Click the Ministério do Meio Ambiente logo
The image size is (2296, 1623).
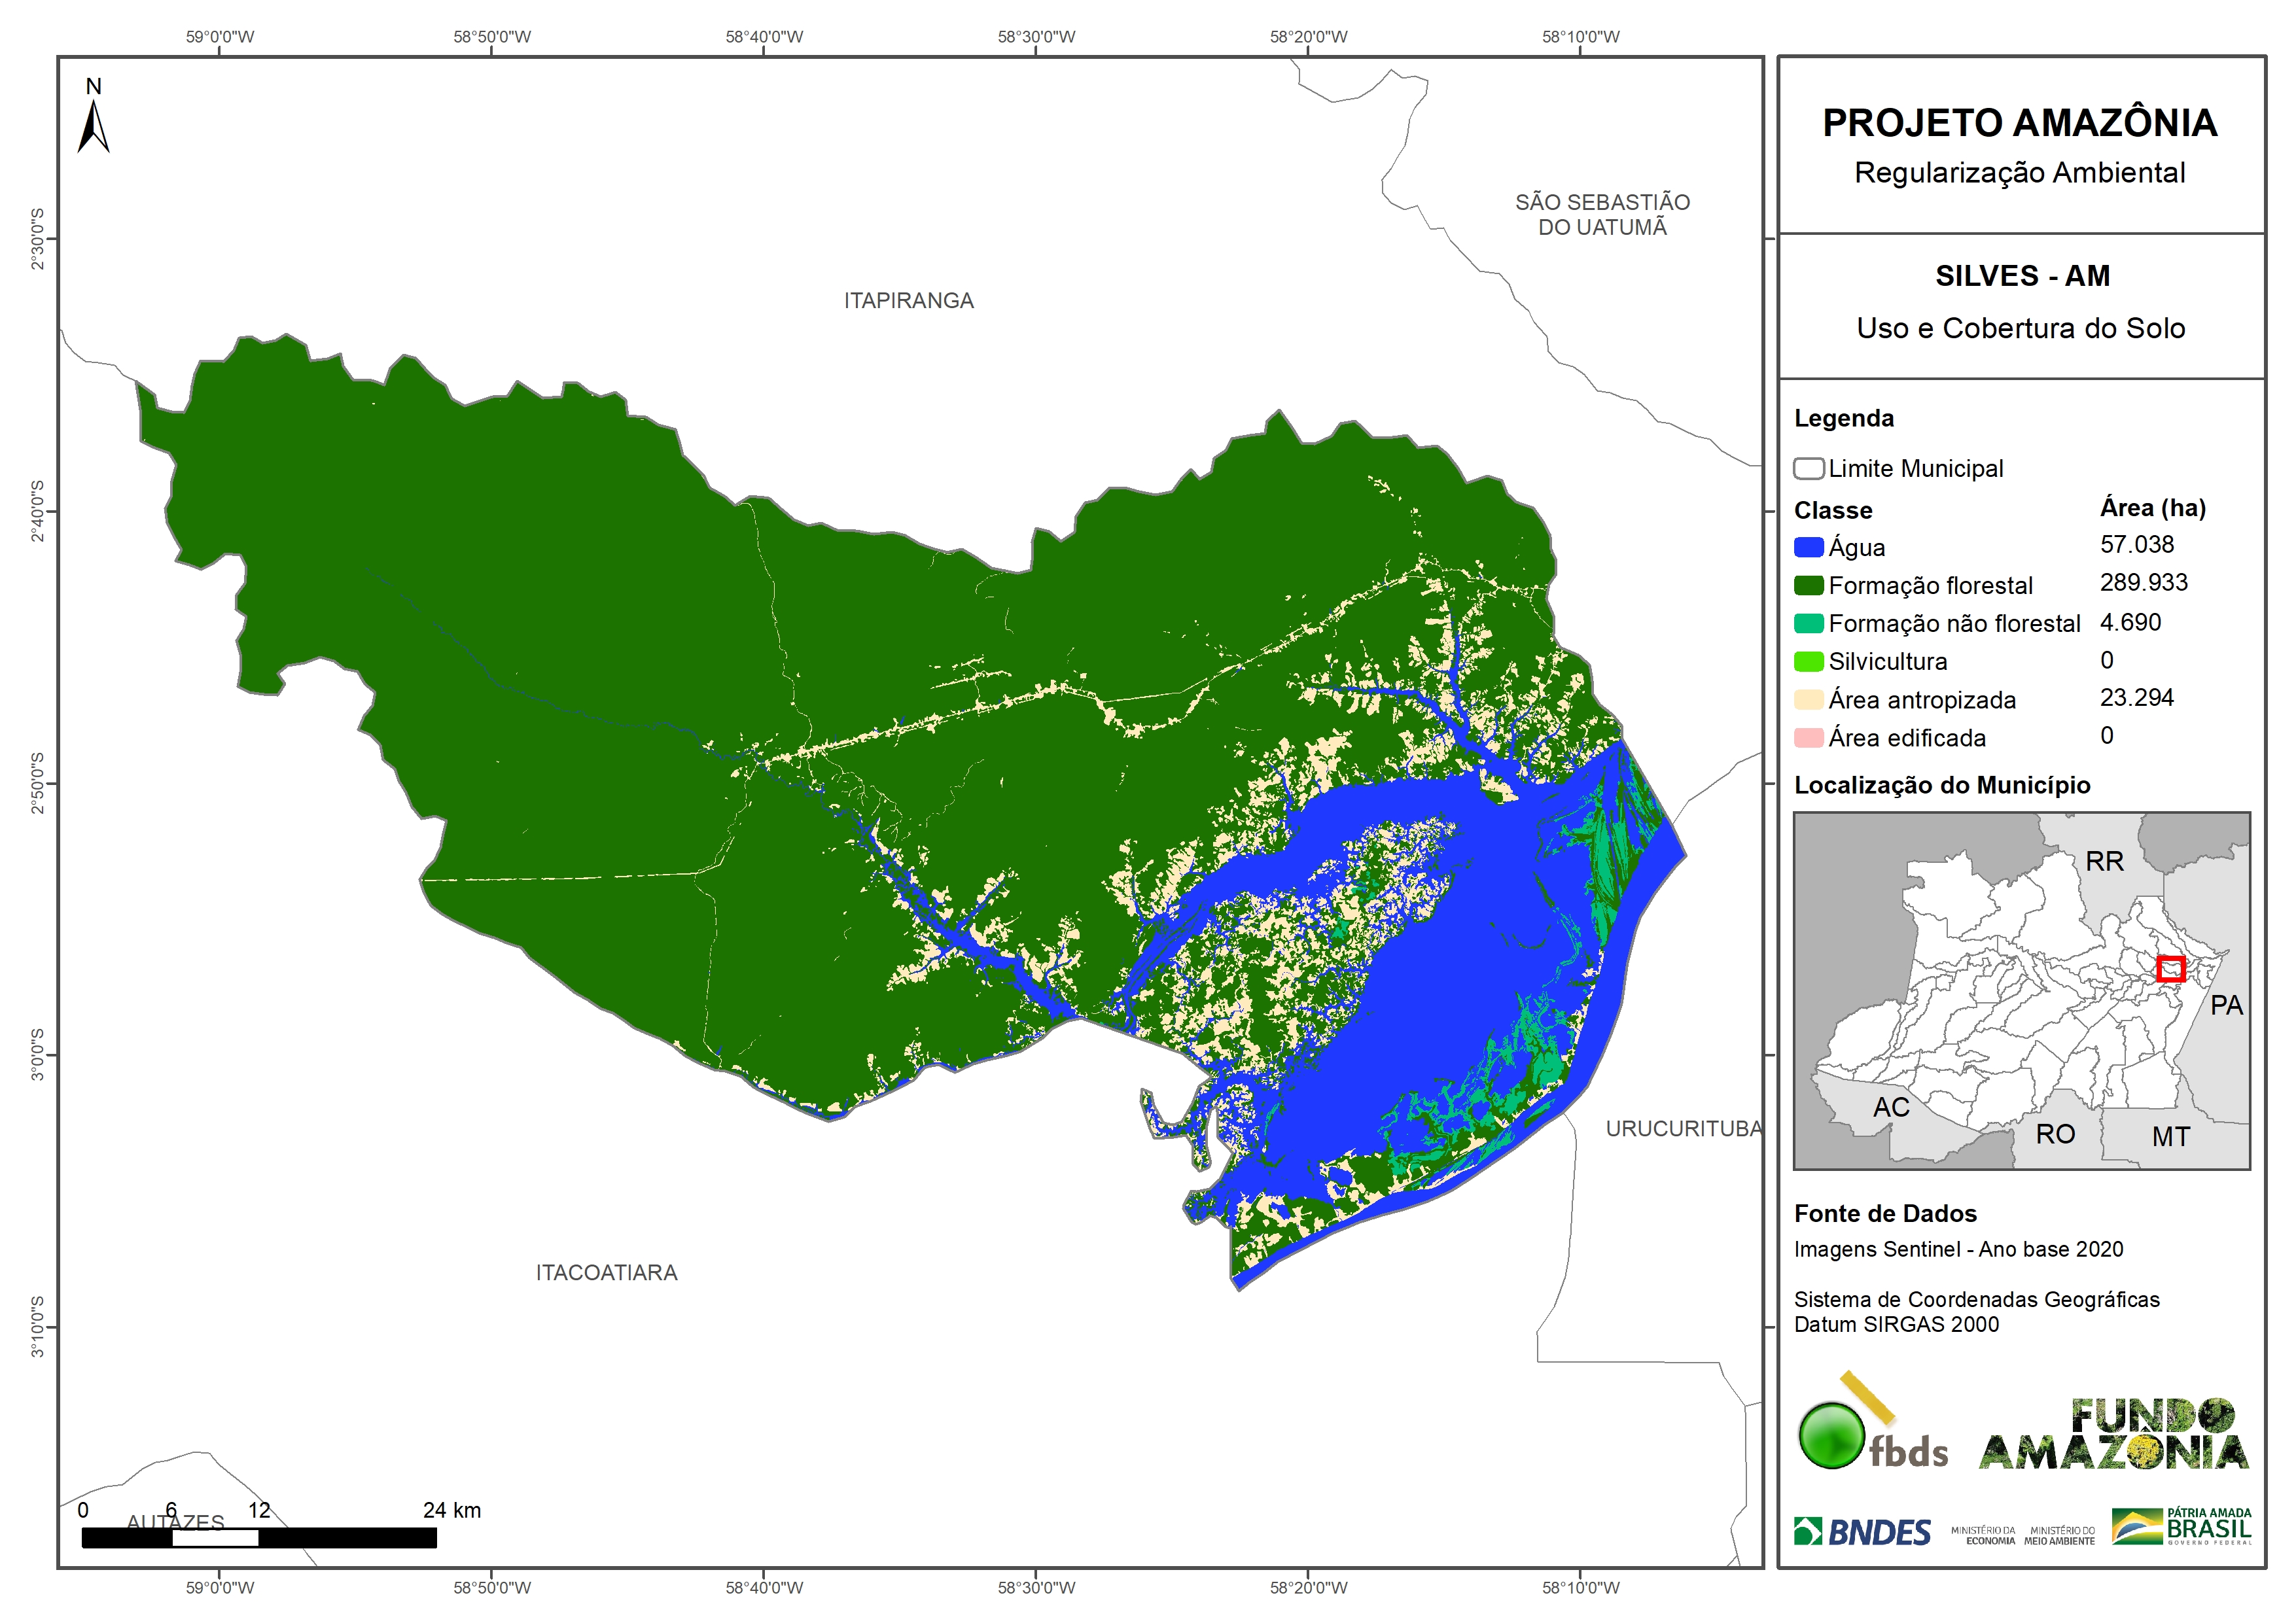pos(2059,1535)
